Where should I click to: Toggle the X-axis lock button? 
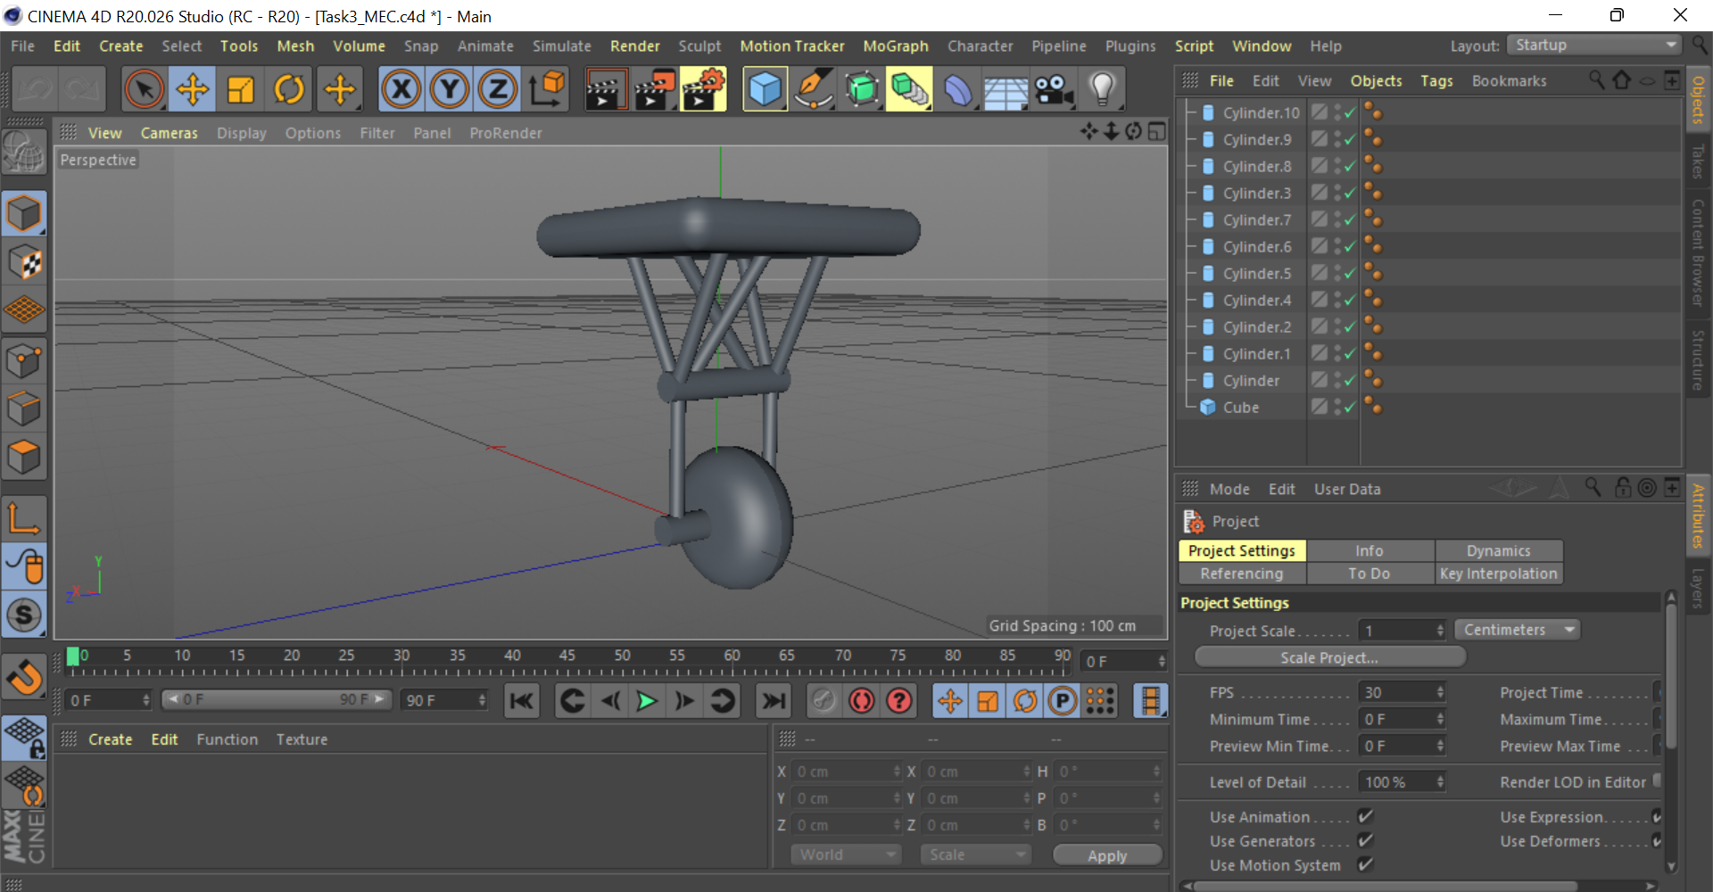click(x=401, y=89)
